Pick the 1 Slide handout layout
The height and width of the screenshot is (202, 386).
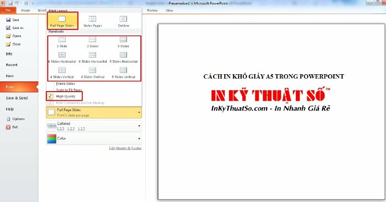point(62,42)
